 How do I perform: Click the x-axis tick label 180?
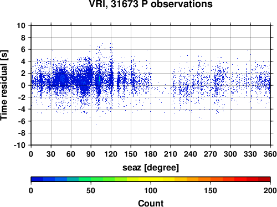click(151, 154)
